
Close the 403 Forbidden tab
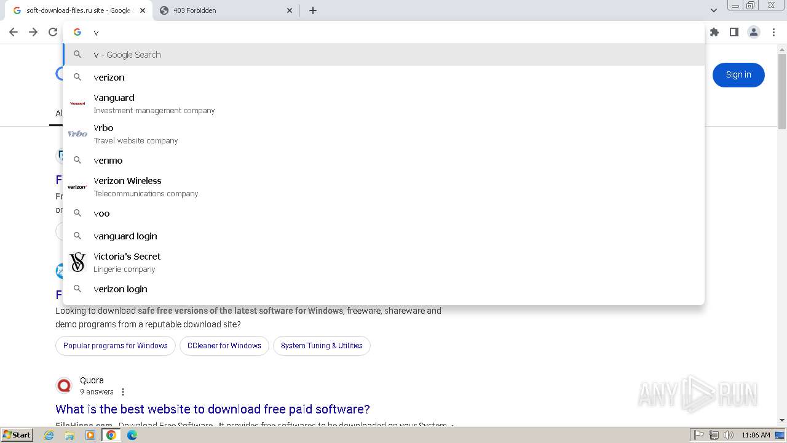pos(290,10)
